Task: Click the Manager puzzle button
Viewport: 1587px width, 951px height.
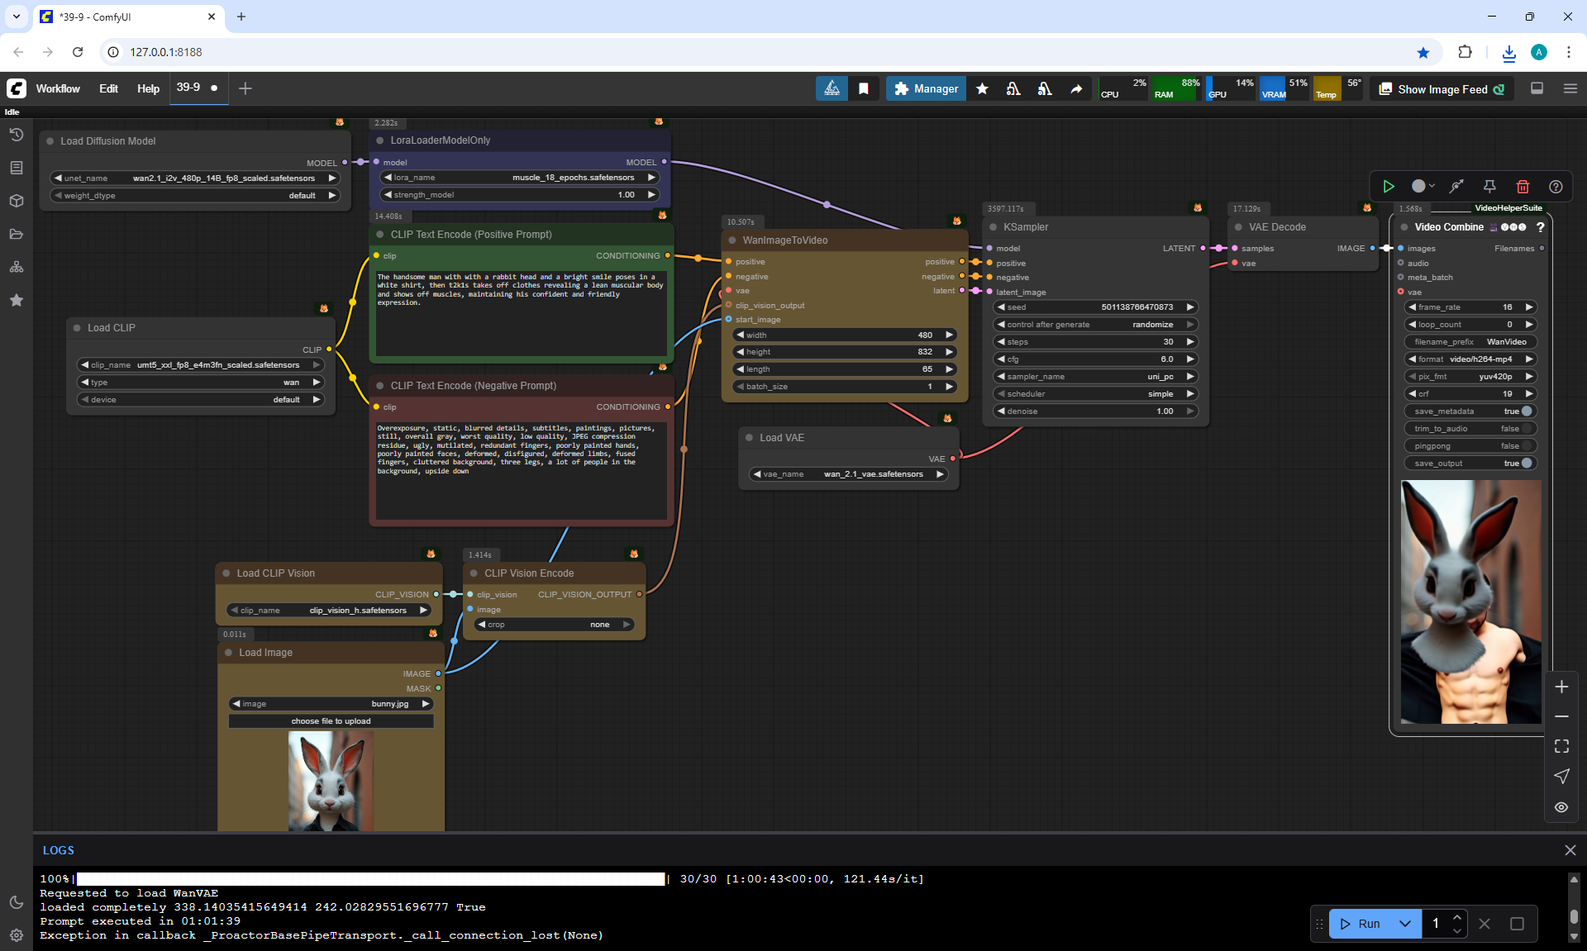Action: click(x=926, y=88)
